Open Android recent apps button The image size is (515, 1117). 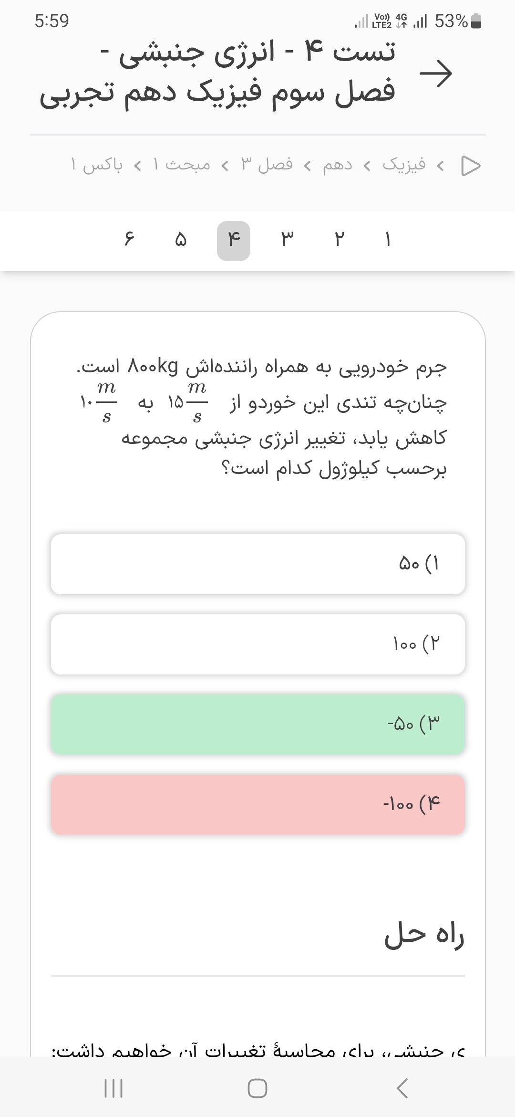pos(113,1088)
